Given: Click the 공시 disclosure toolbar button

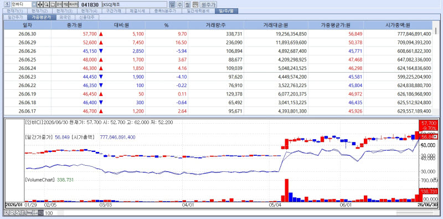Looking at the screenshot, I should 59,4.
